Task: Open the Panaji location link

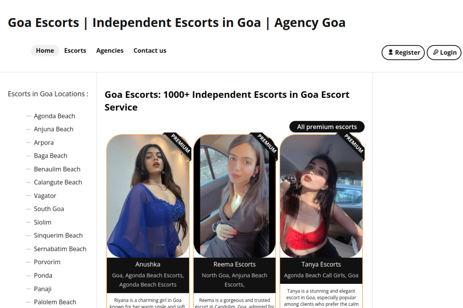Action: click(43, 289)
